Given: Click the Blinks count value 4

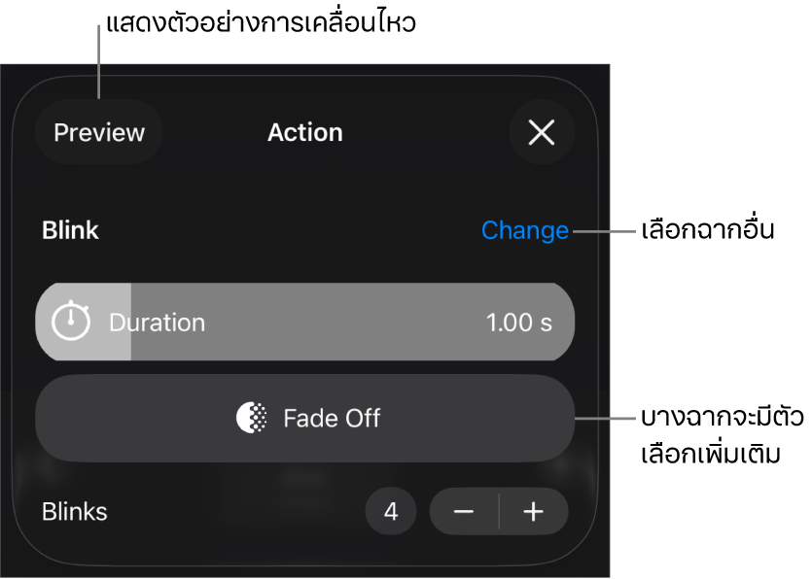Looking at the screenshot, I should tap(391, 512).
